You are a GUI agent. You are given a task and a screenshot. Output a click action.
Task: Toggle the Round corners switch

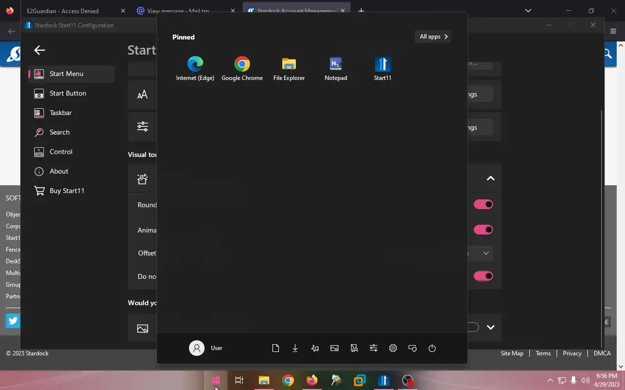click(x=483, y=204)
